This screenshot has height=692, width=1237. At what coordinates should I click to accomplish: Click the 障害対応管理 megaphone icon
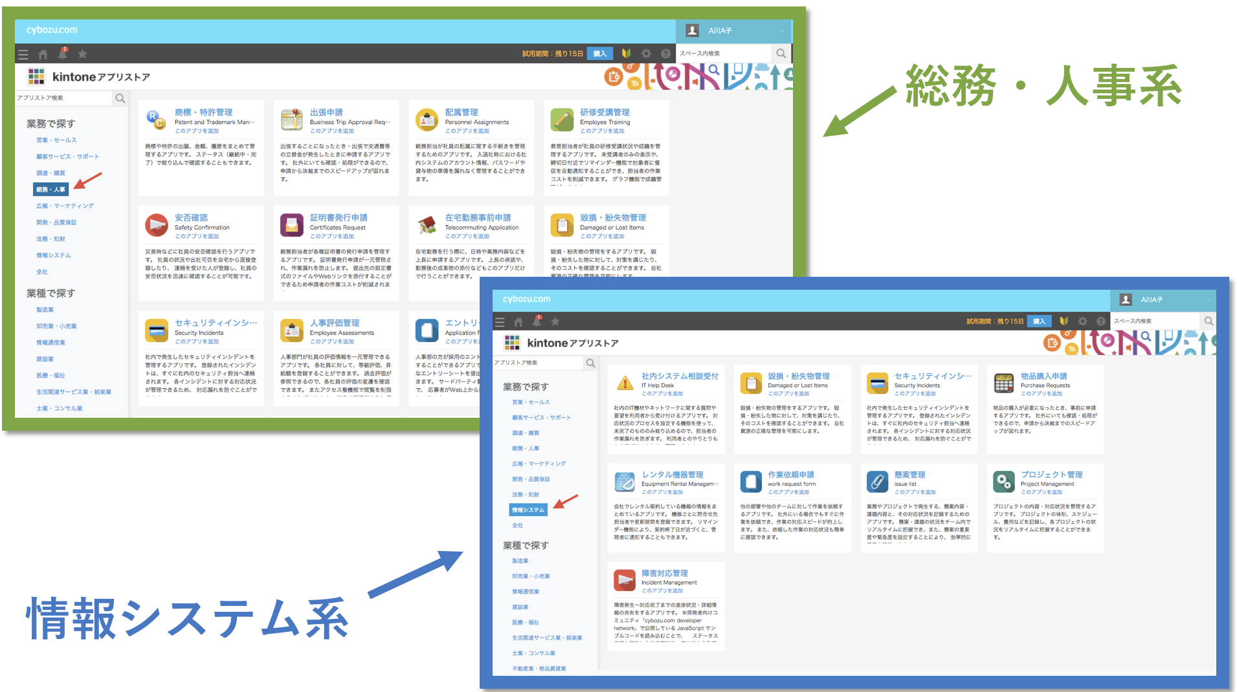625,580
